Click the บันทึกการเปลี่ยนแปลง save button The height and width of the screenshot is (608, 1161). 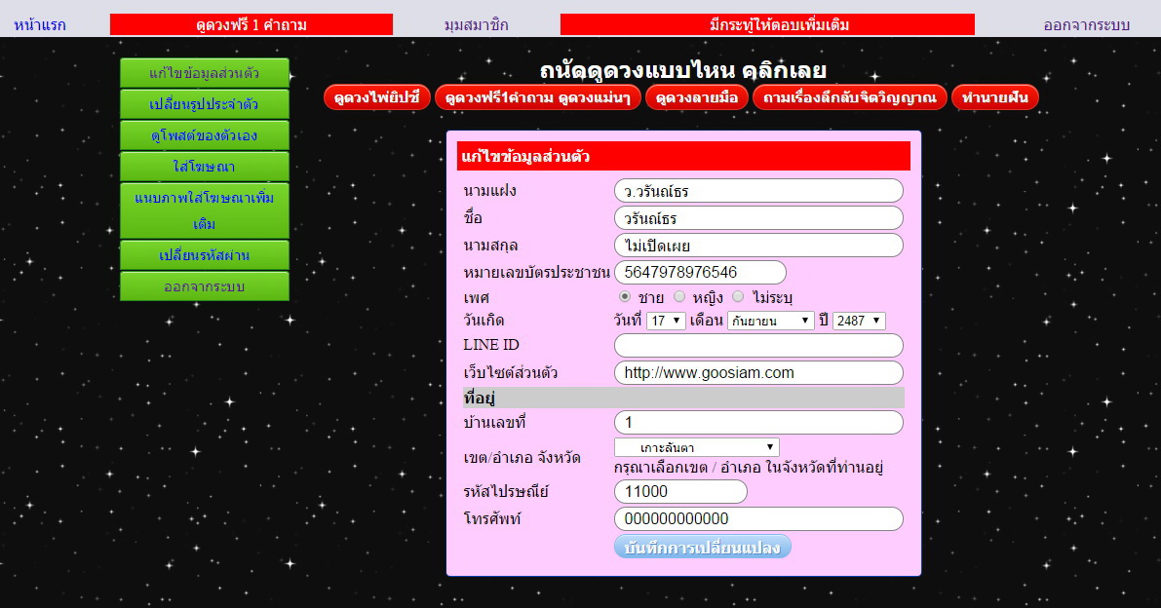tap(703, 547)
